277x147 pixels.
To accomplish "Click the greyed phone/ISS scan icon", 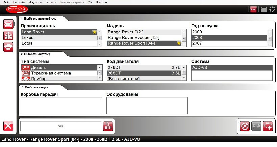I will [x=256, y=126].
